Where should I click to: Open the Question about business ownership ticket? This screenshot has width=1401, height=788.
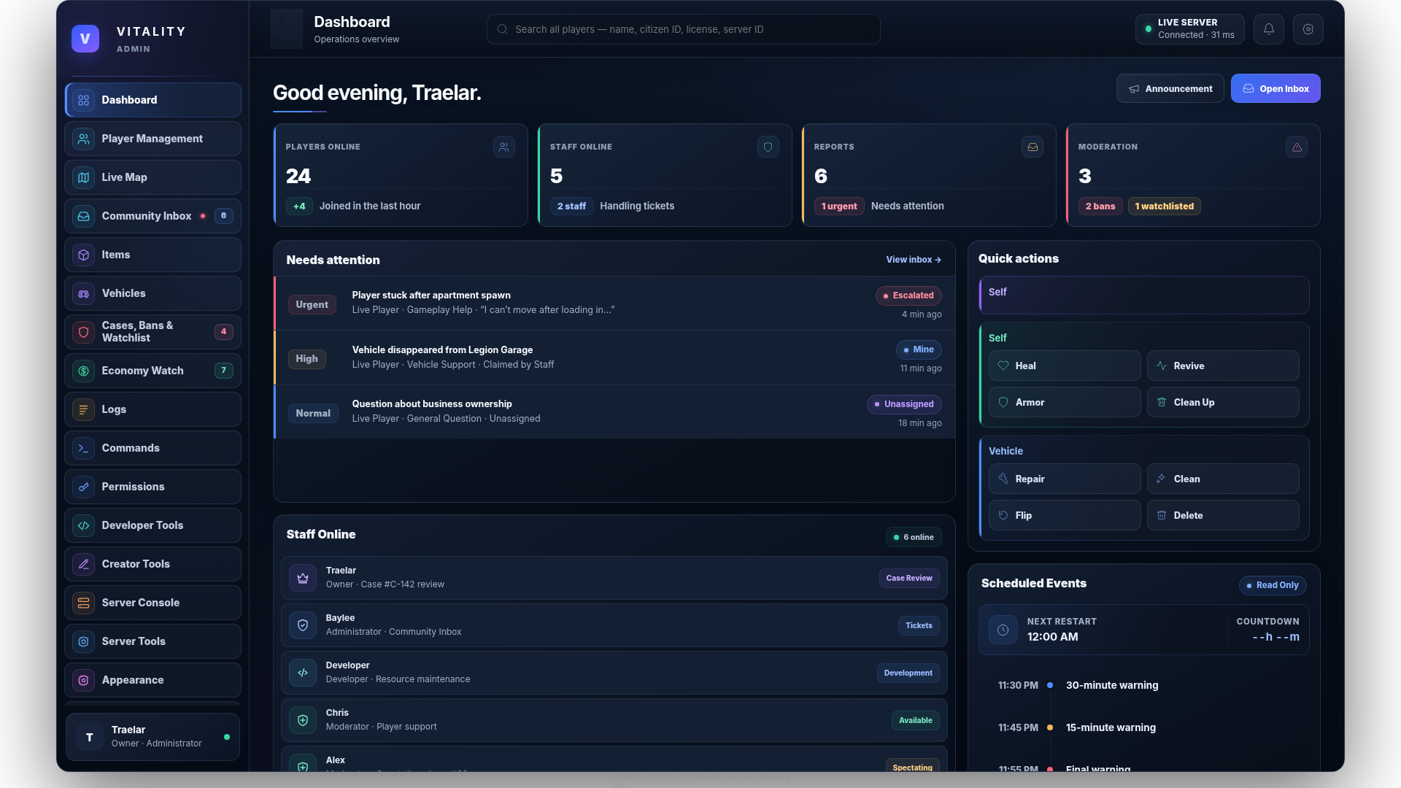(x=614, y=412)
